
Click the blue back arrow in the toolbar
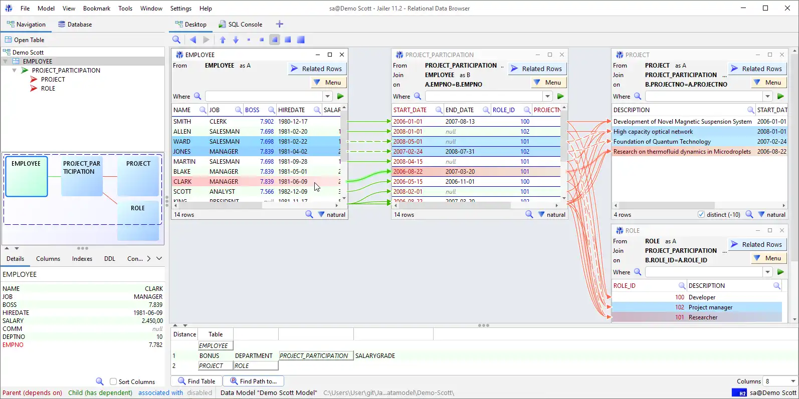[193, 40]
